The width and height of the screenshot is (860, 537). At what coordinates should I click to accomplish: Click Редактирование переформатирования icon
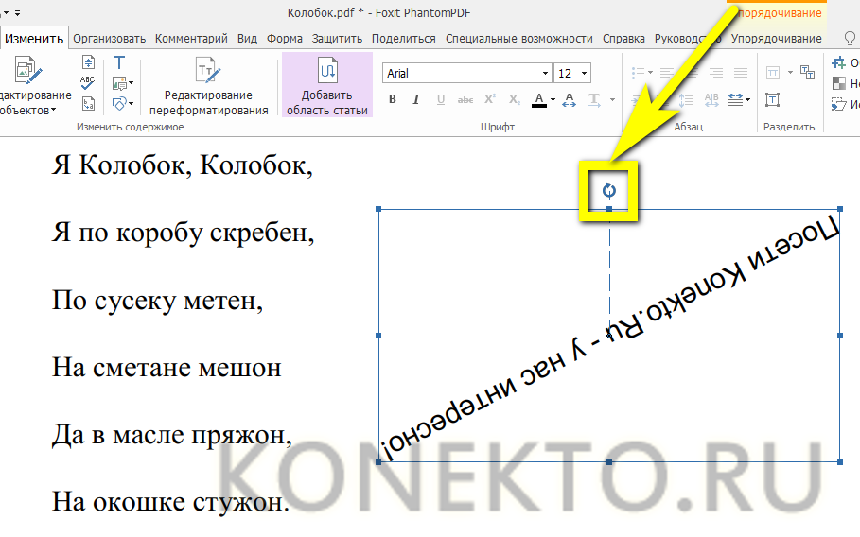[x=206, y=71]
